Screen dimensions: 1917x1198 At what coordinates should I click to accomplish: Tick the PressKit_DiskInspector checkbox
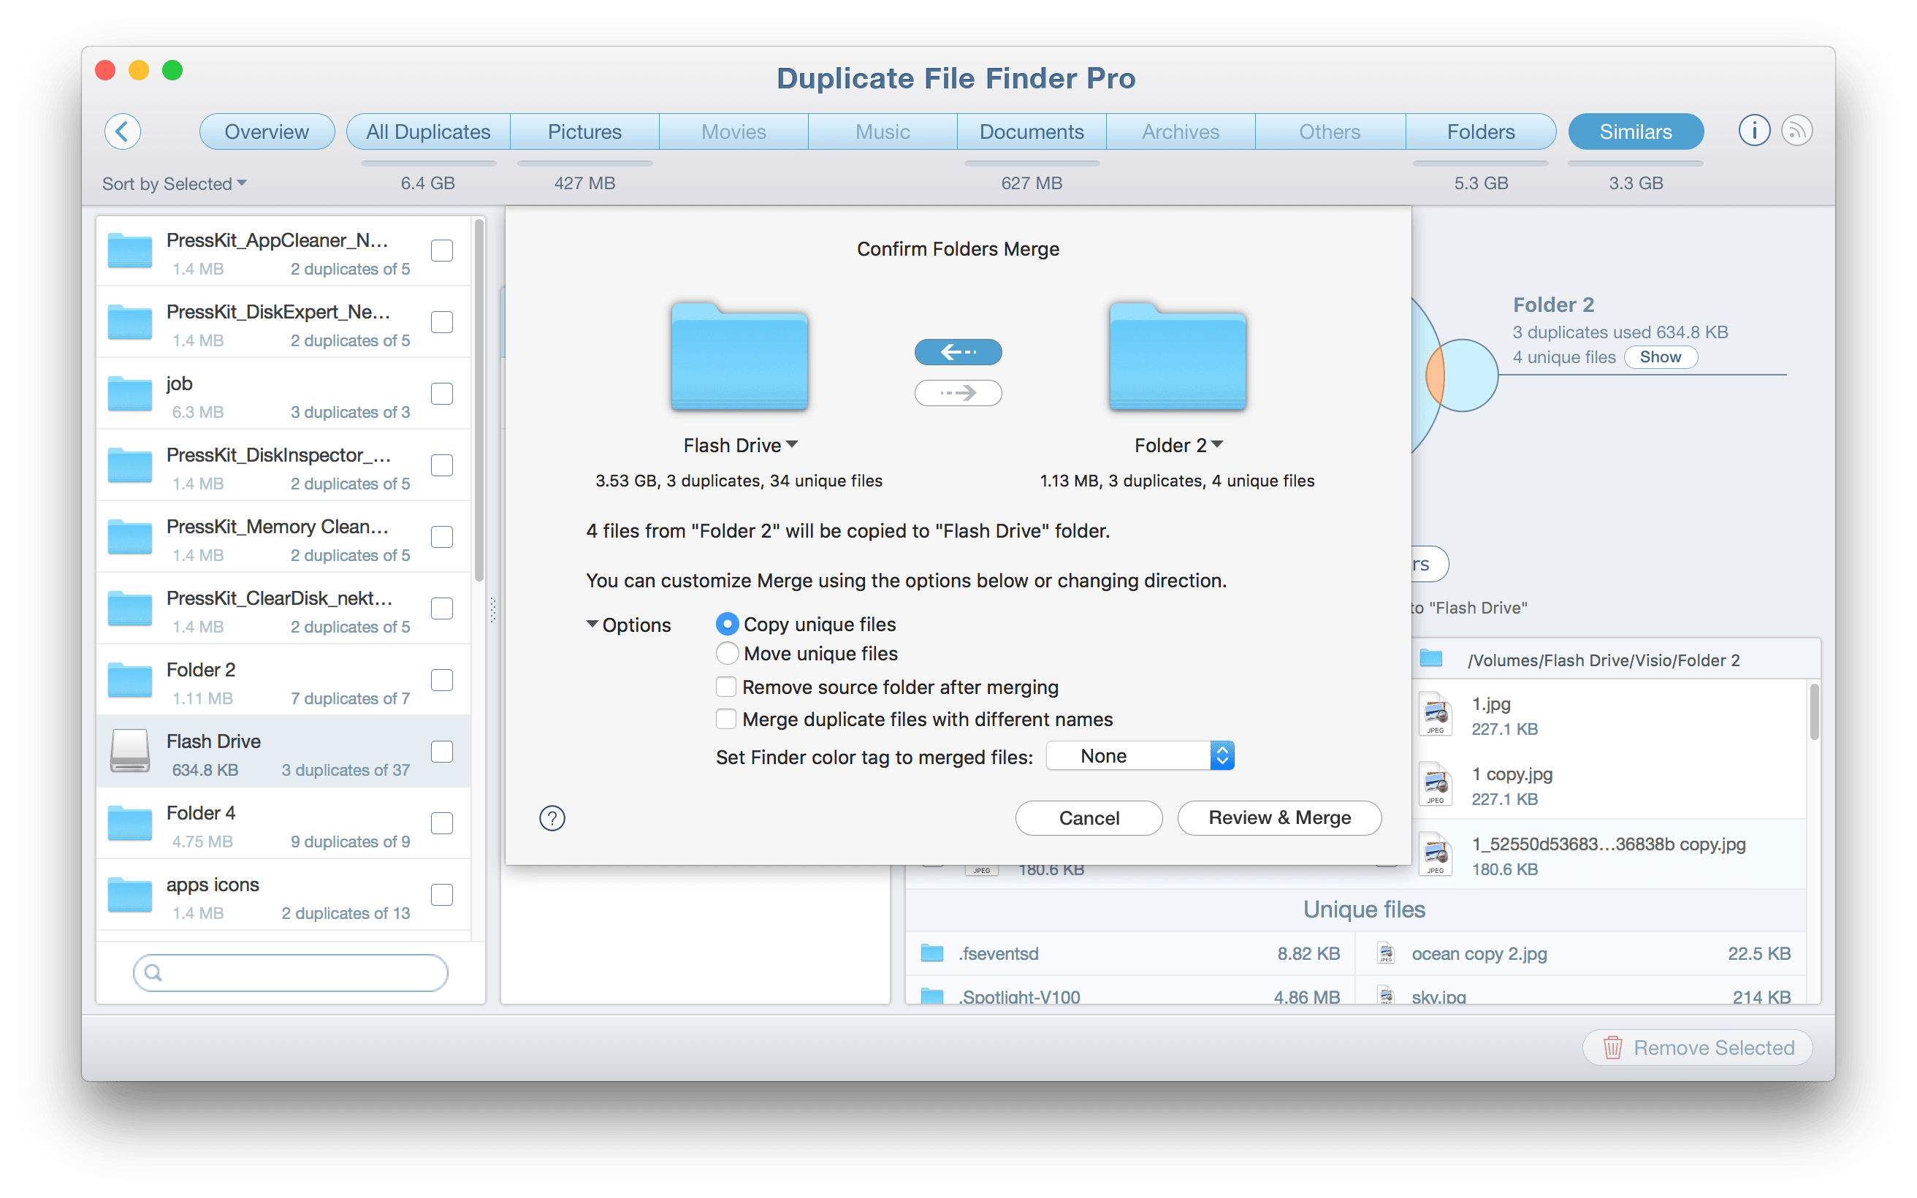coord(441,465)
